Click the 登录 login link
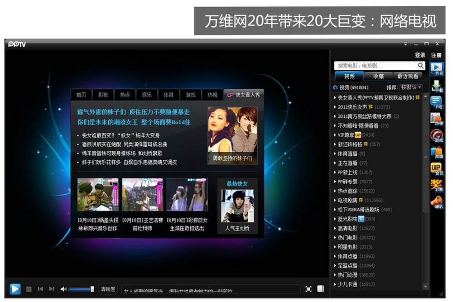 [x=420, y=55]
